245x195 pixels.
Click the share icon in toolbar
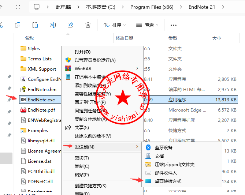point(70,25)
